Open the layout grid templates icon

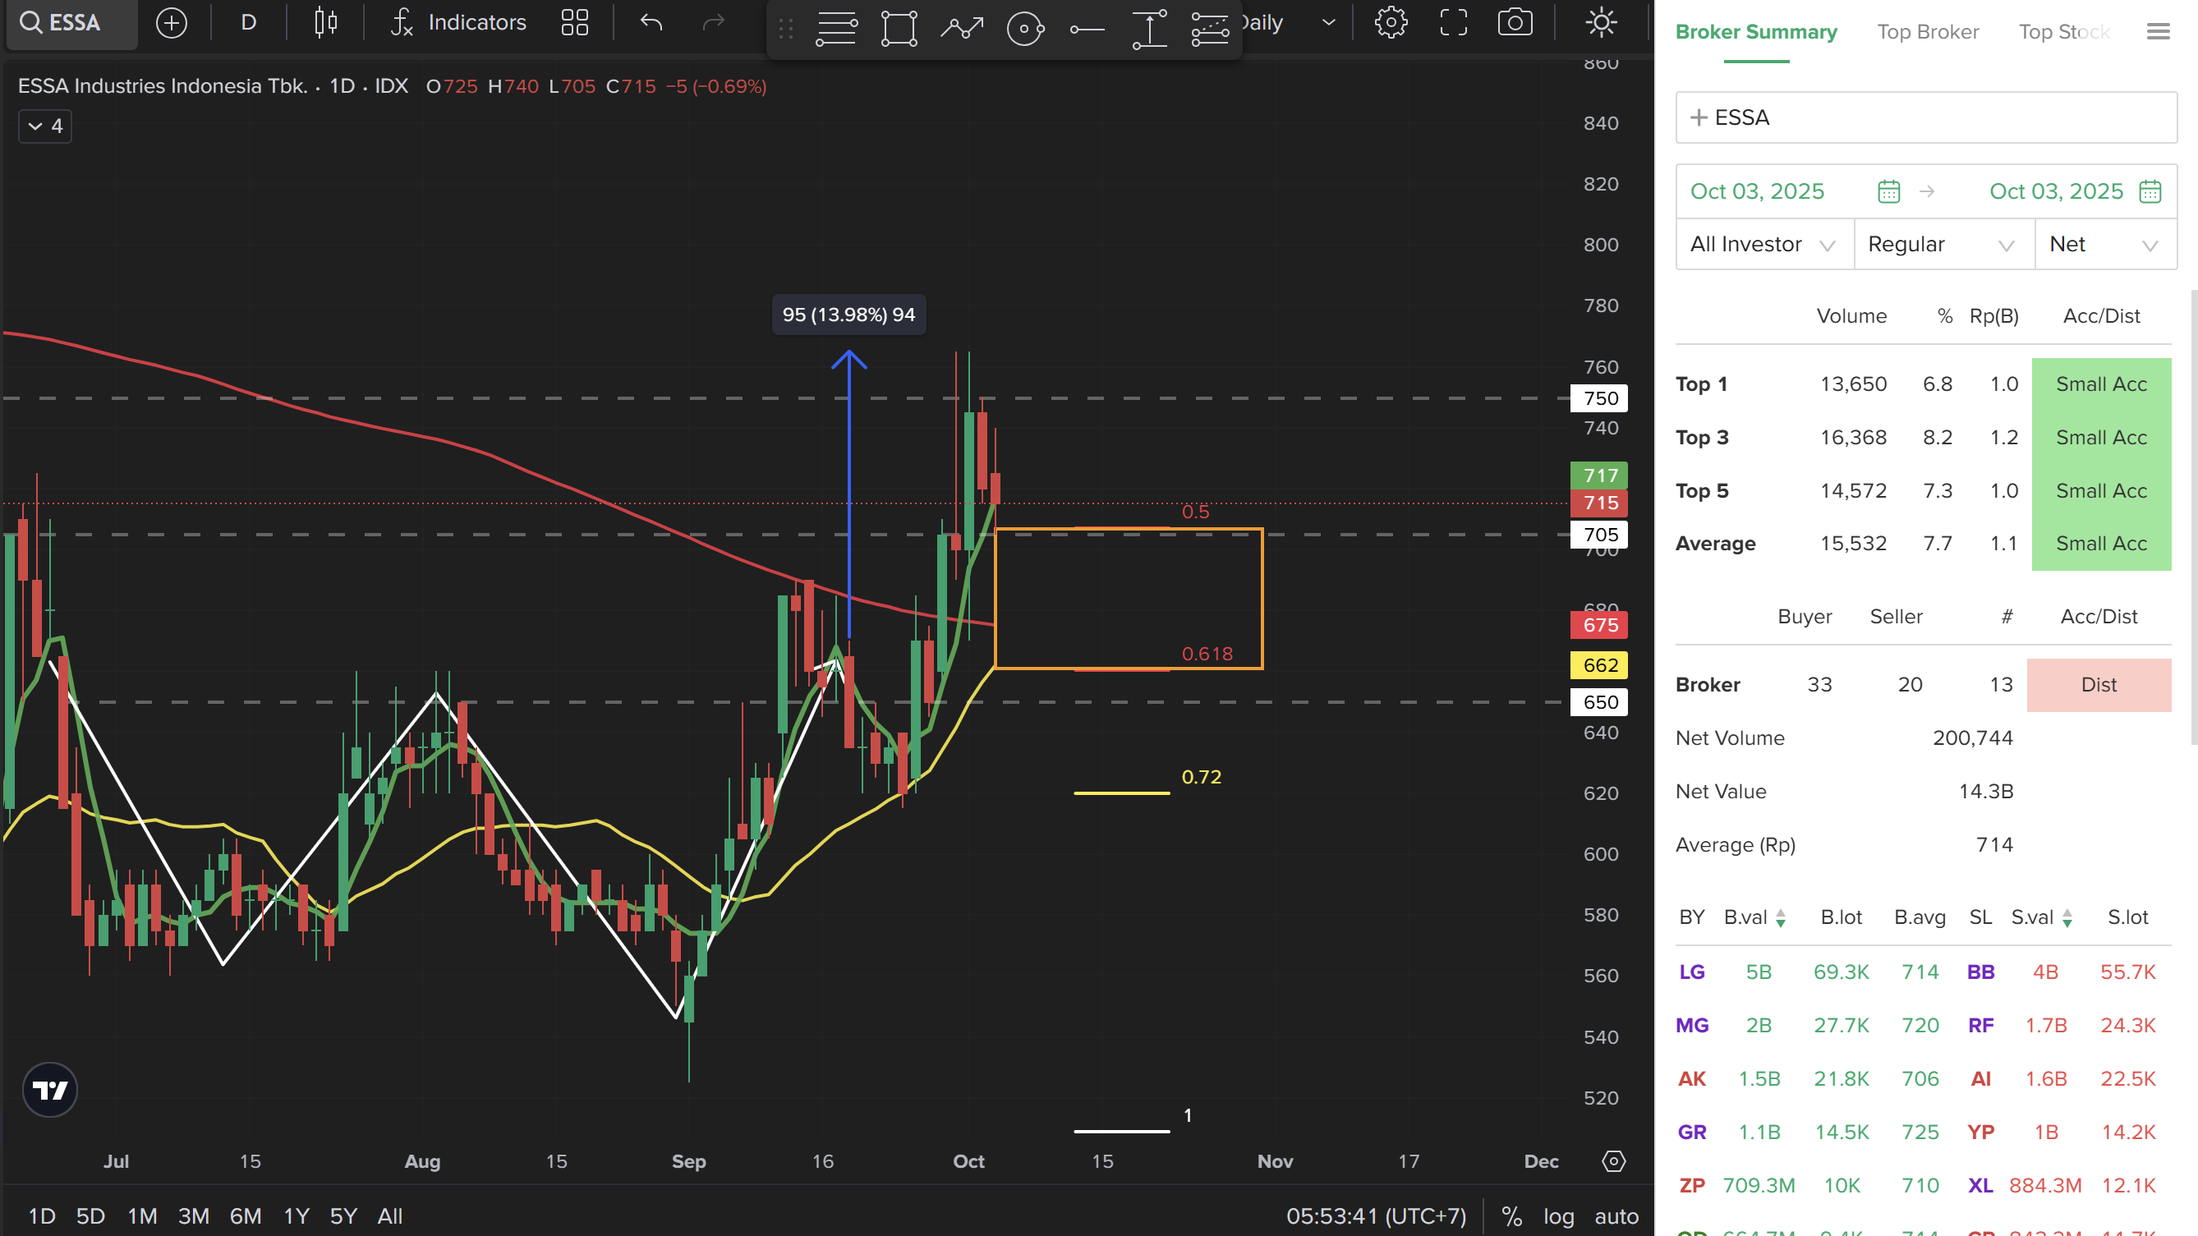[x=575, y=23]
